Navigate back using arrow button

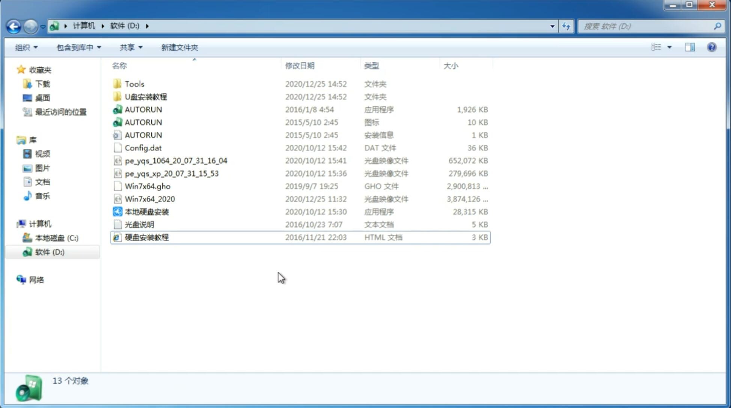tap(14, 25)
